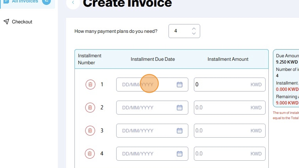Open calendar picker for installment 2

(x=179, y=107)
